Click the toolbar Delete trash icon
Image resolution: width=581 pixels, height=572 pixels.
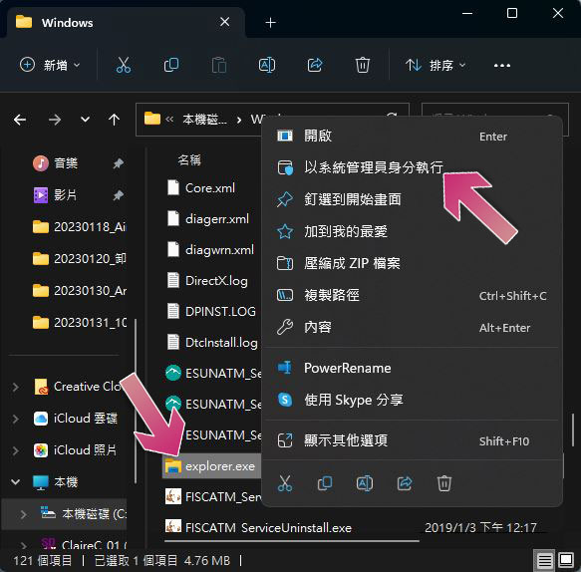[x=363, y=65]
